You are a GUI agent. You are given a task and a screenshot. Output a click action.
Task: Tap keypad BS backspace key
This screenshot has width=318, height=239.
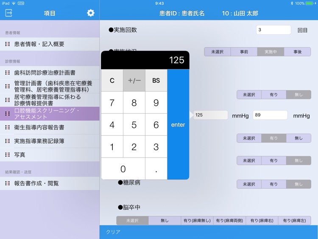(x=156, y=80)
